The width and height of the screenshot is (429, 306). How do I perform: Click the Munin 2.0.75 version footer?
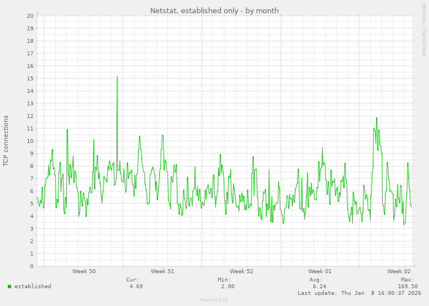(214, 300)
